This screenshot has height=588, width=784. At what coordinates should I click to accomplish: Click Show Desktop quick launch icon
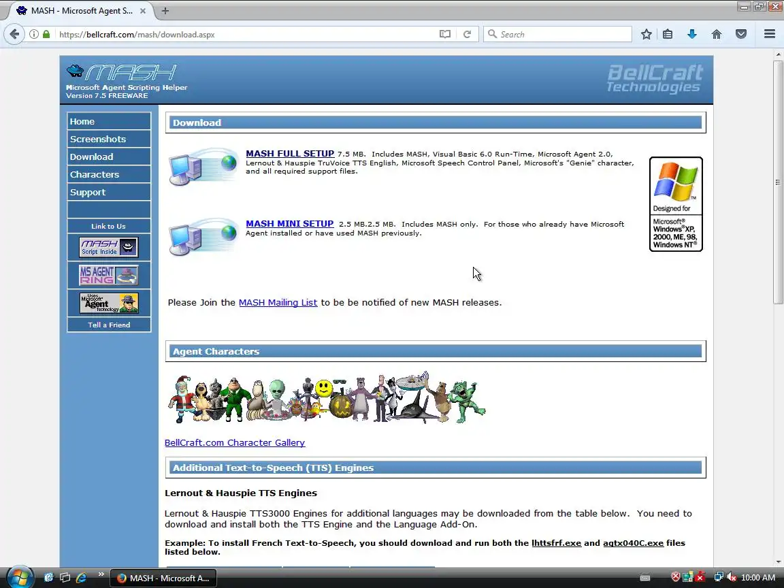coord(65,578)
